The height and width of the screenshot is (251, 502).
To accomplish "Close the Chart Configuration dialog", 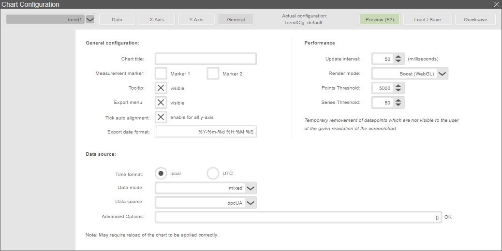I will [x=496, y=4].
